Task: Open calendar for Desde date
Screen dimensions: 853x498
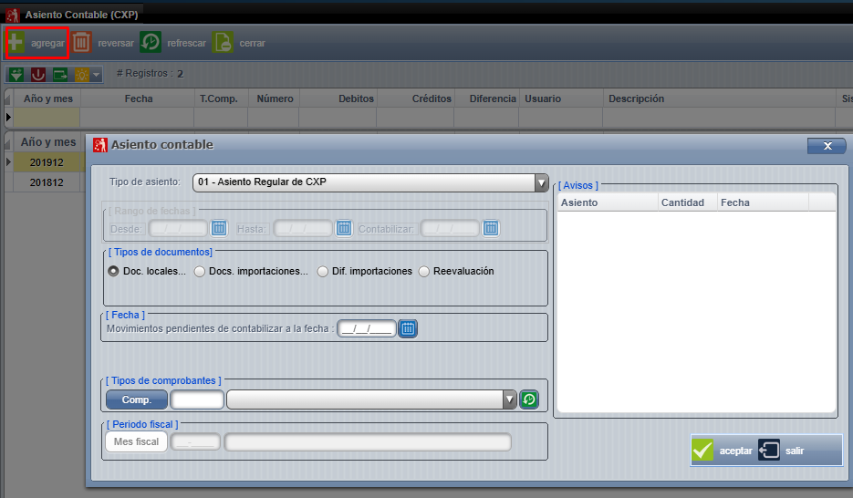Action: click(219, 228)
